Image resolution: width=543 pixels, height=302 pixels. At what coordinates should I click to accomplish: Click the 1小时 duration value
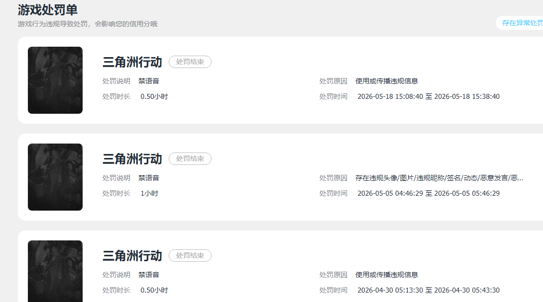[x=149, y=193]
